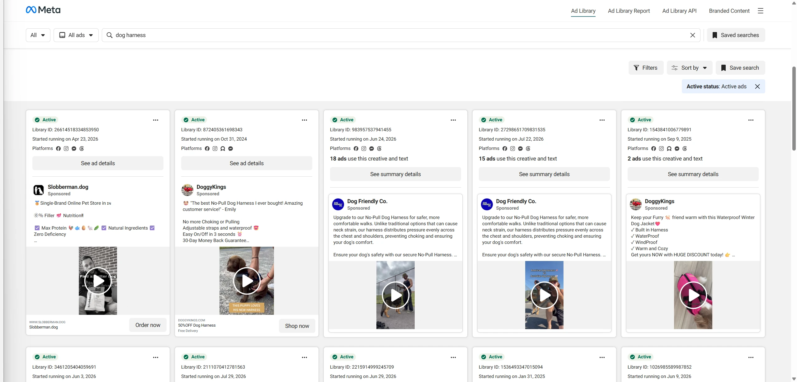797x382 pixels.
Task: Click Audience Network icon on ad ID 1543841006779891
Action: [669, 149]
